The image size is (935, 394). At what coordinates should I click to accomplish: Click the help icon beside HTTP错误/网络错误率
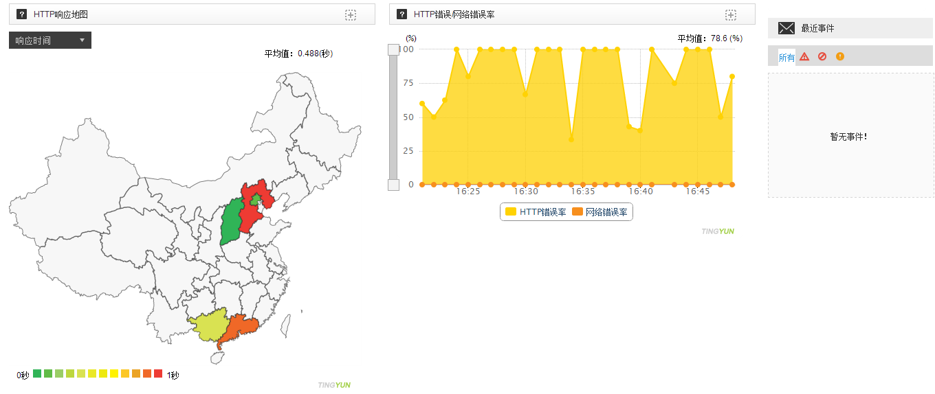pos(402,14)
